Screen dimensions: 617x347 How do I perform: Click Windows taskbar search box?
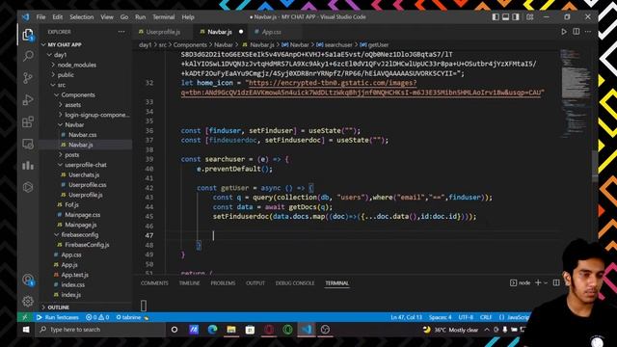tap(100, 330)
